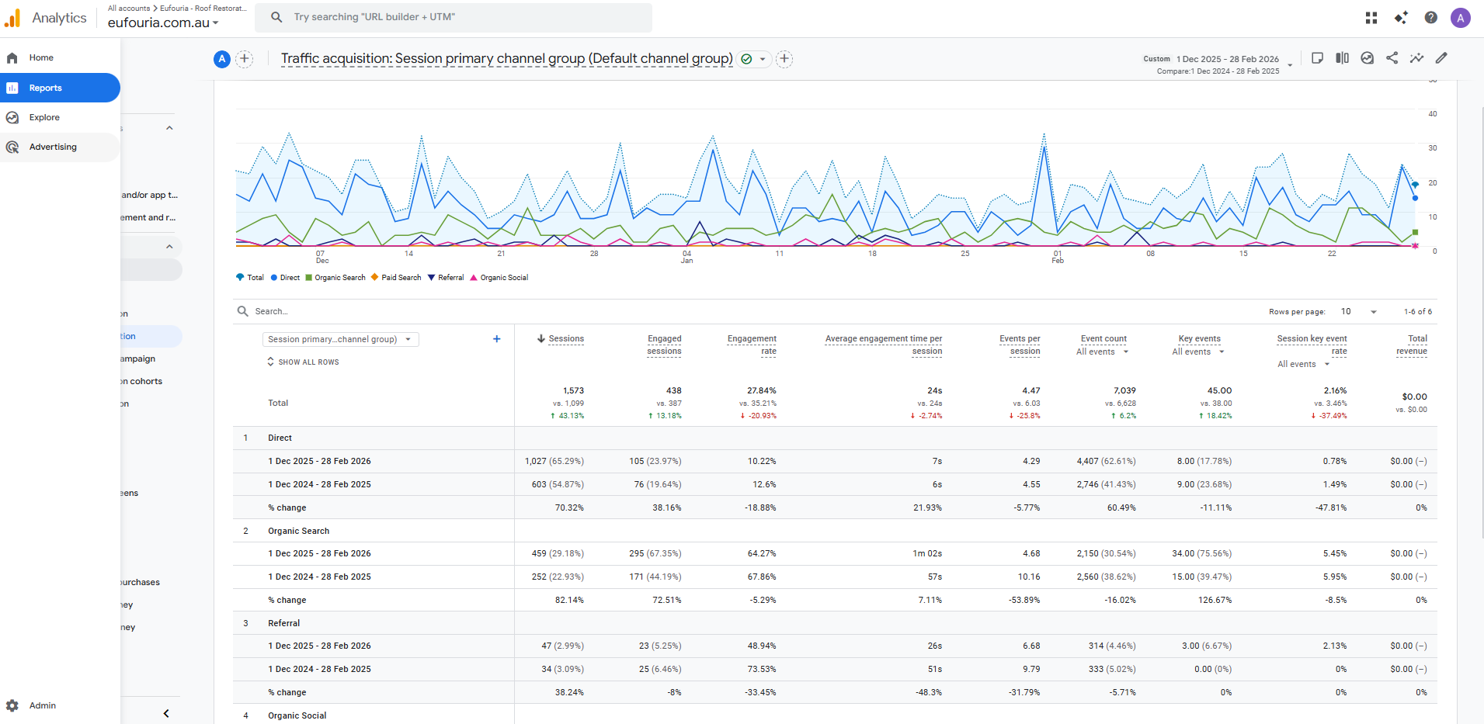The height and width of the screenshot is (724, 1484).
Task: Click the Analytics logo icon
Action: (x=12, y=18)
